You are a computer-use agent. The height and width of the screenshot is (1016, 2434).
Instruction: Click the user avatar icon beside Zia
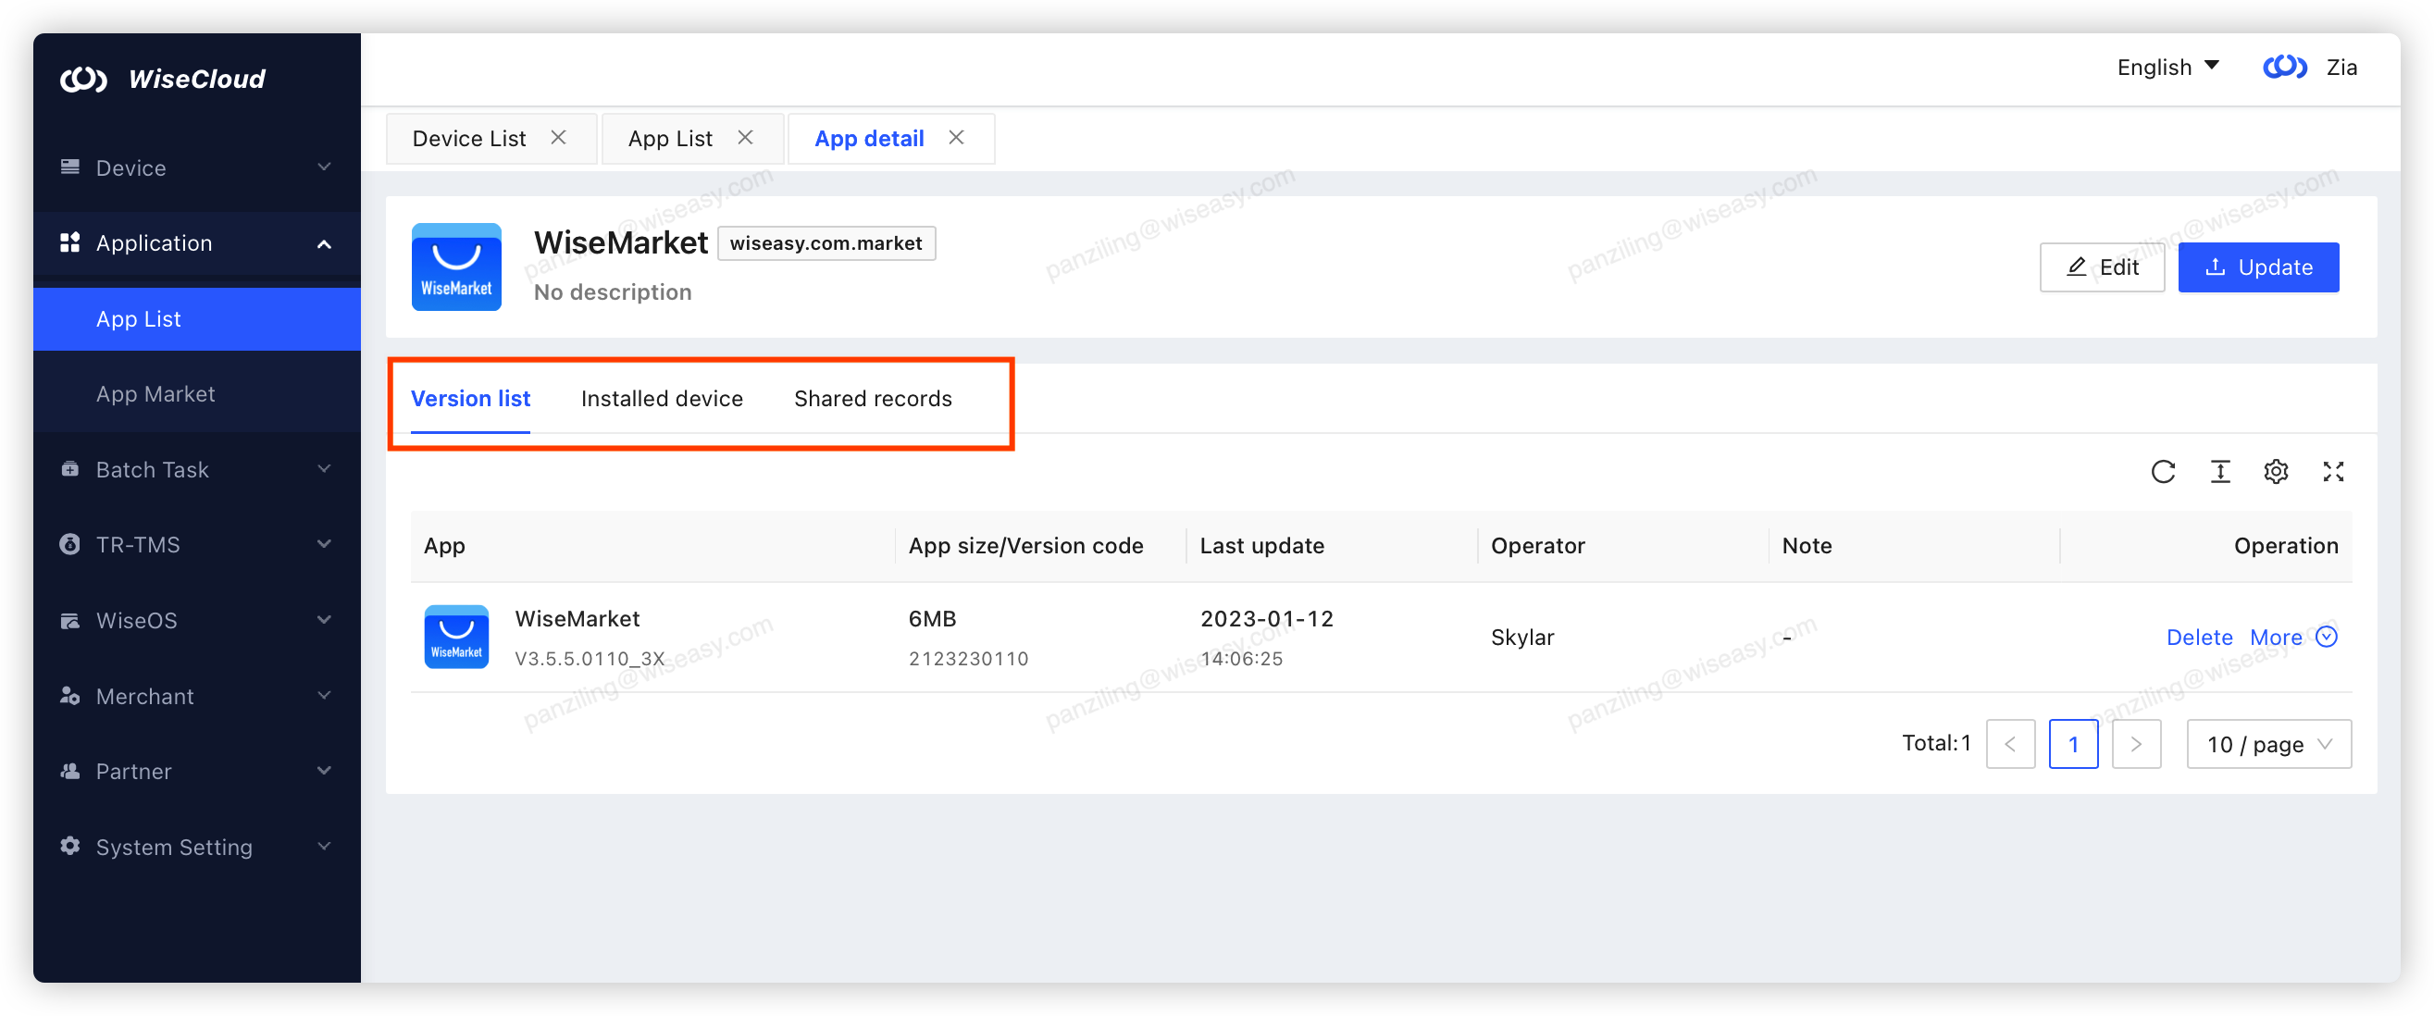2285,68
